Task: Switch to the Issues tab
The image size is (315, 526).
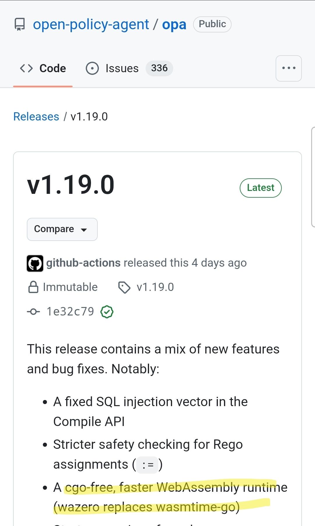Action: (129, 68)
